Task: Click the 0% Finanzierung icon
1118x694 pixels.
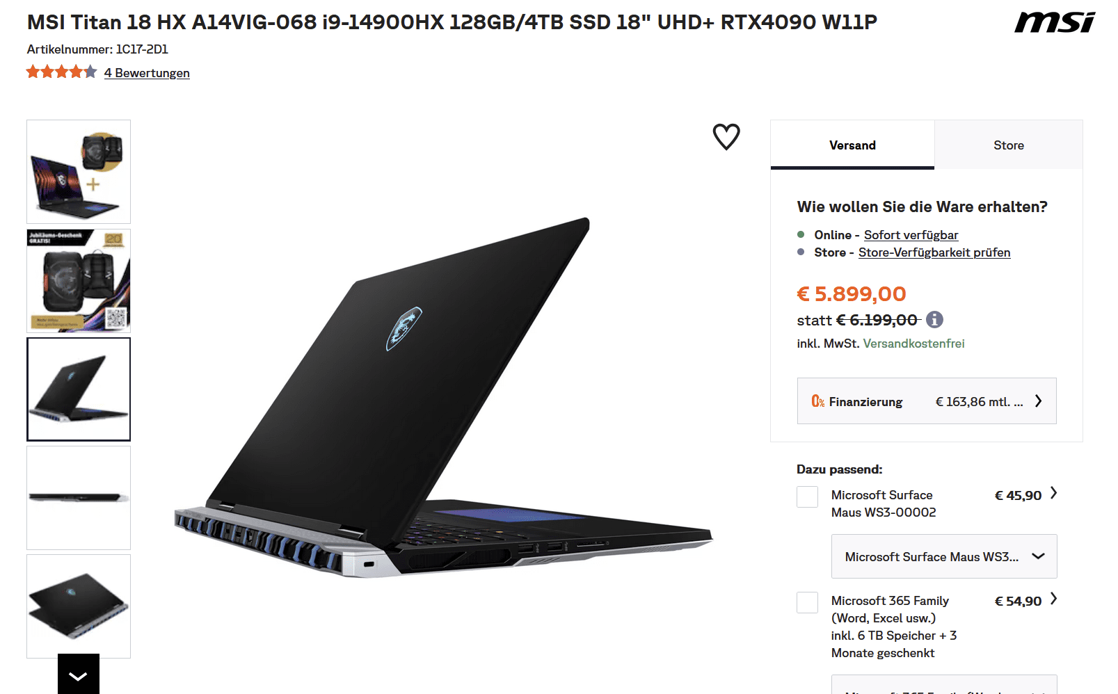Action: click(818, 401)
